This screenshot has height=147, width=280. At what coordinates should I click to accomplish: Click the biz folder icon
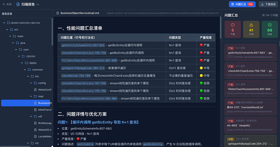(32, 76)
